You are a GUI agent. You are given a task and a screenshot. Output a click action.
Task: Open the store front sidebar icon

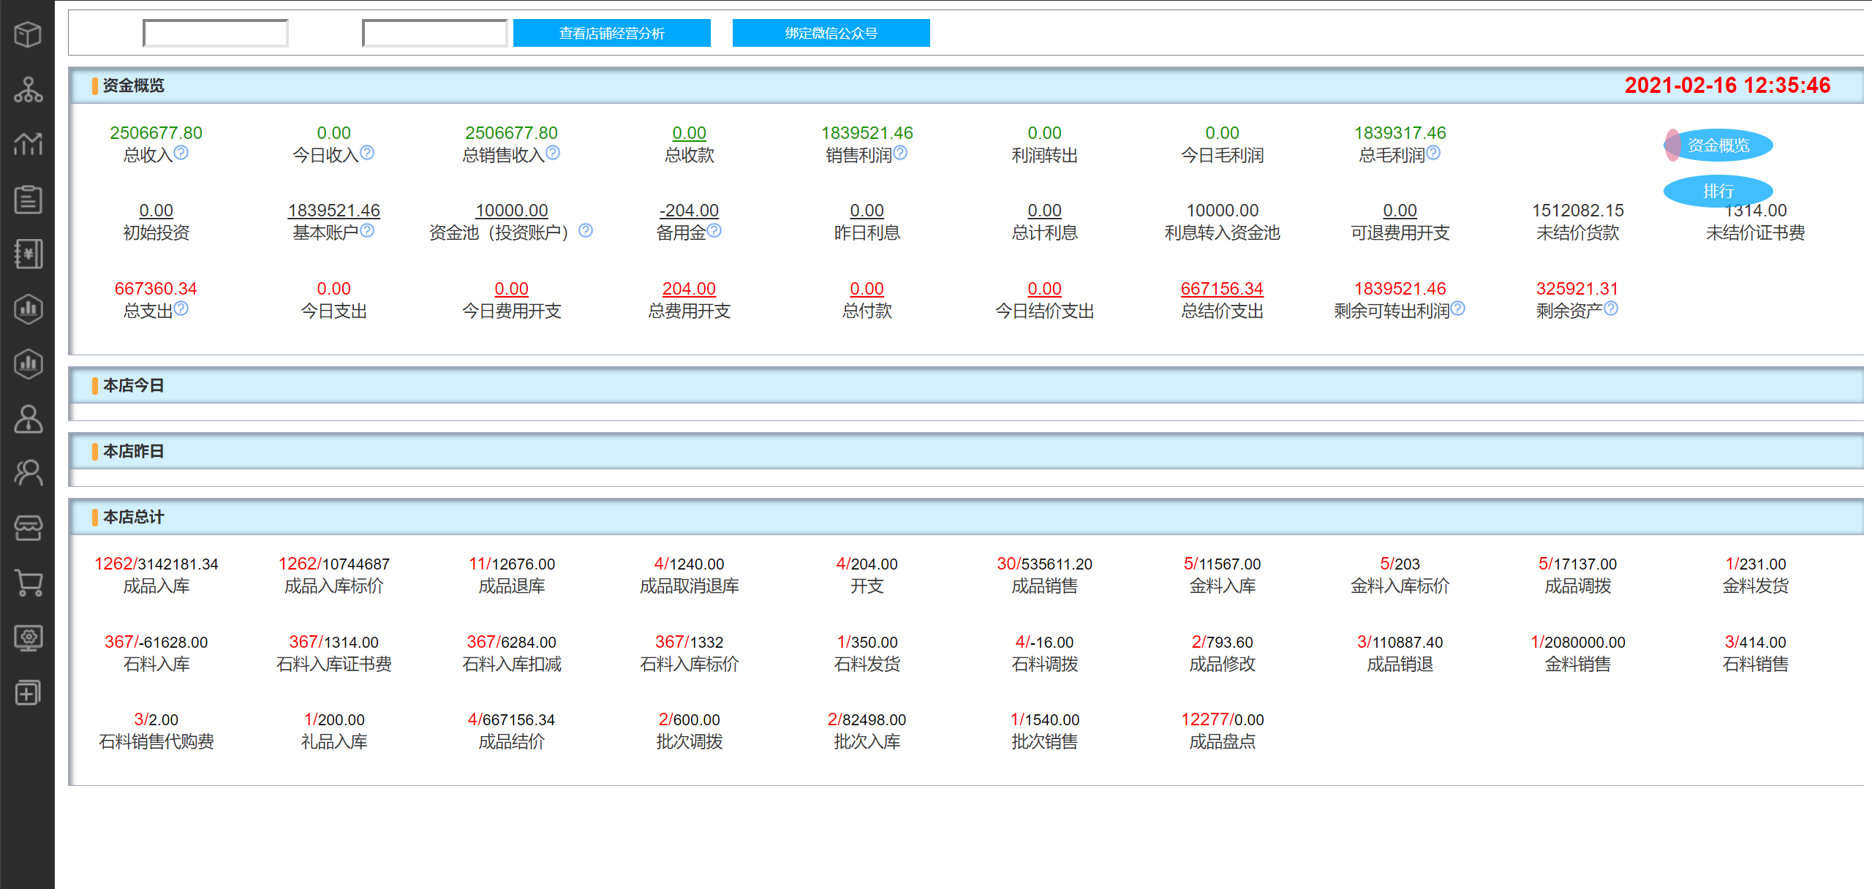coord(28,528)
